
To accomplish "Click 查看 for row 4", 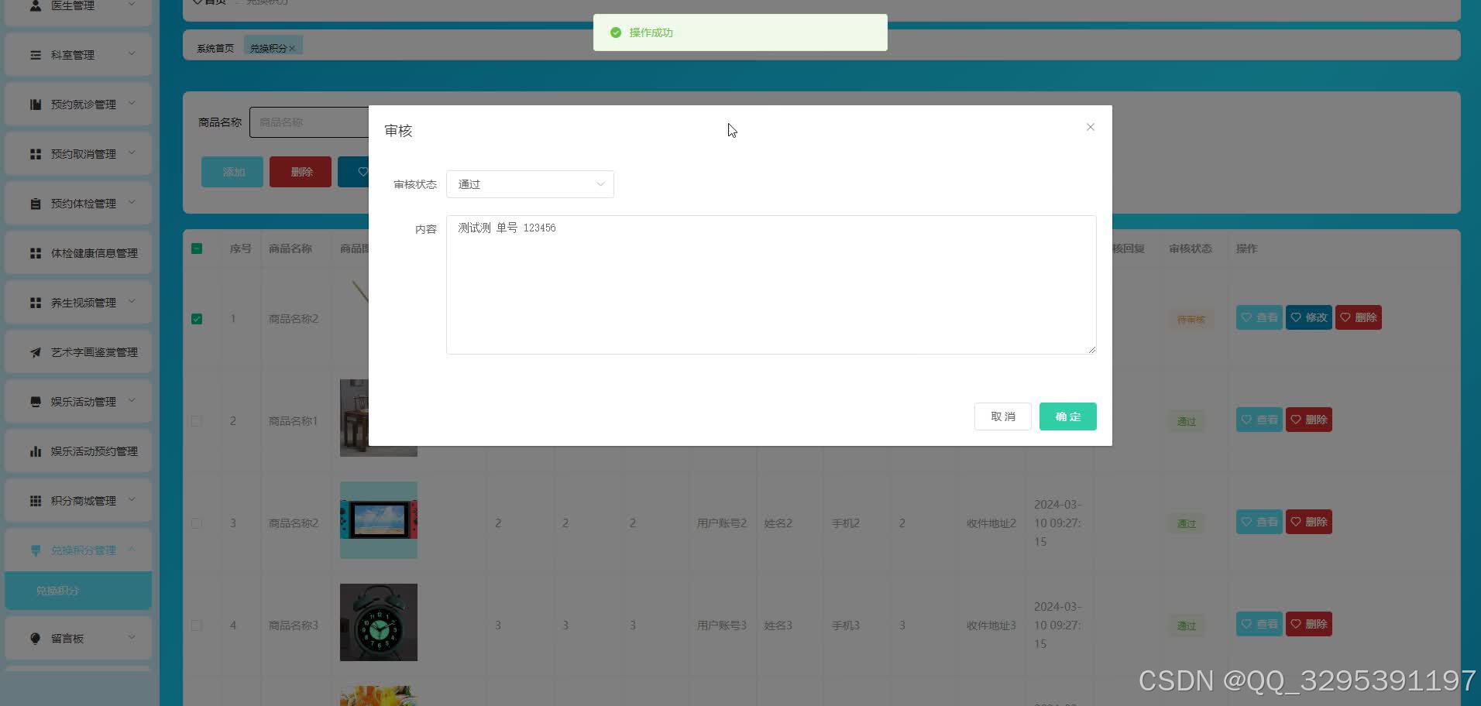I will coord(1259,624).
